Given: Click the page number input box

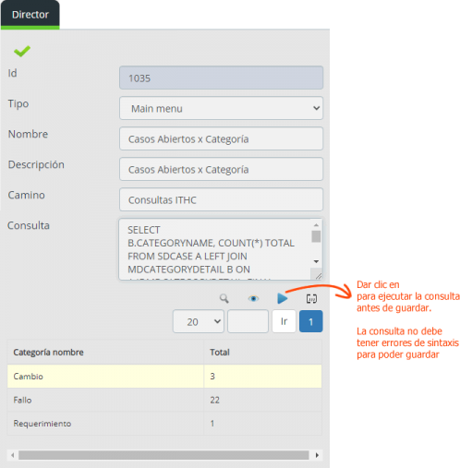Looking at the screenshot, I should click(248, 321).
